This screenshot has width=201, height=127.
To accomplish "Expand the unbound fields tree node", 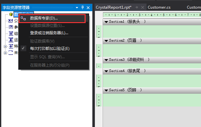I will [x=5, y=53].
